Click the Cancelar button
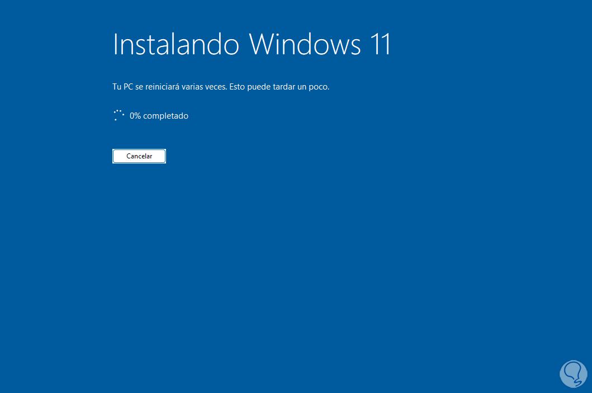The image size is (592, 393). tap(139, 156)
